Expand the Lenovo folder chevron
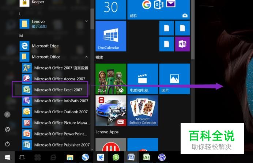The image size is (253, 163). click(86, 21)
